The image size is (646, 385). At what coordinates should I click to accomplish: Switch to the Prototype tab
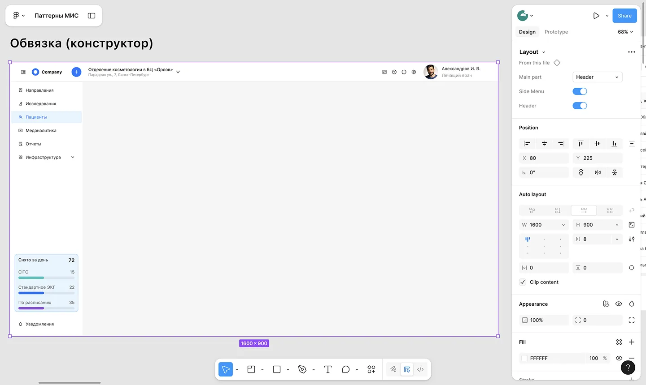coord(556,32)
